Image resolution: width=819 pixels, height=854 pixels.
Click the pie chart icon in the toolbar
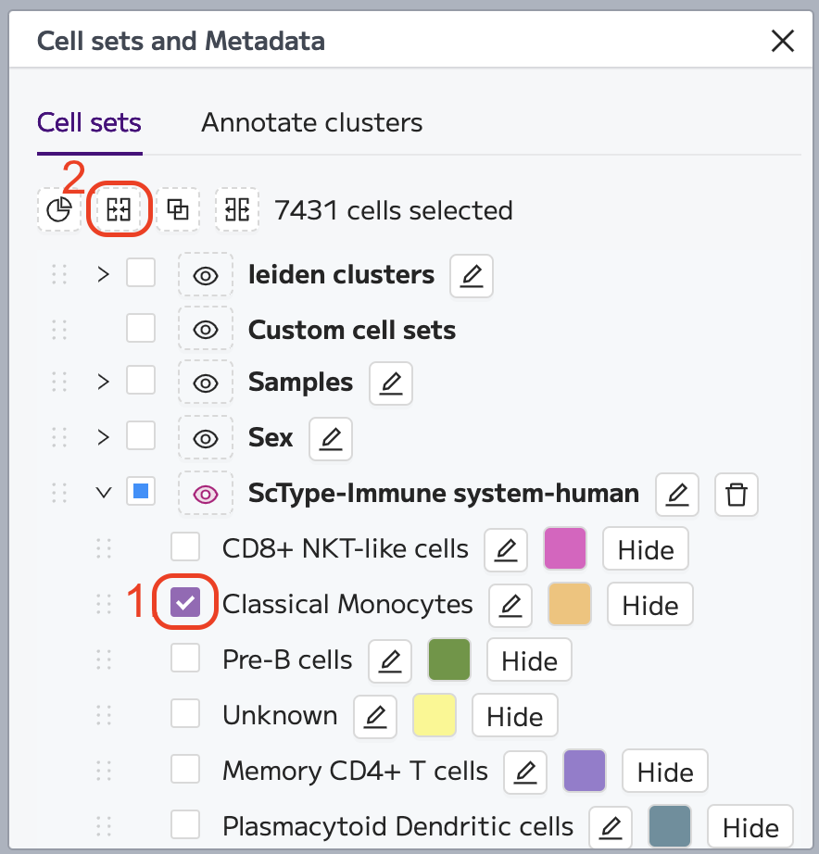tap(59, 209)
